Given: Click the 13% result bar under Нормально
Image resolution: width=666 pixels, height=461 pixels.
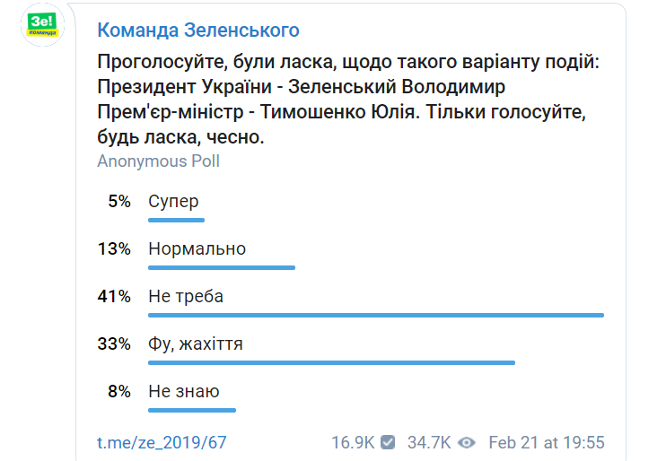Looking at the screenshot, I should click(222, 268).
